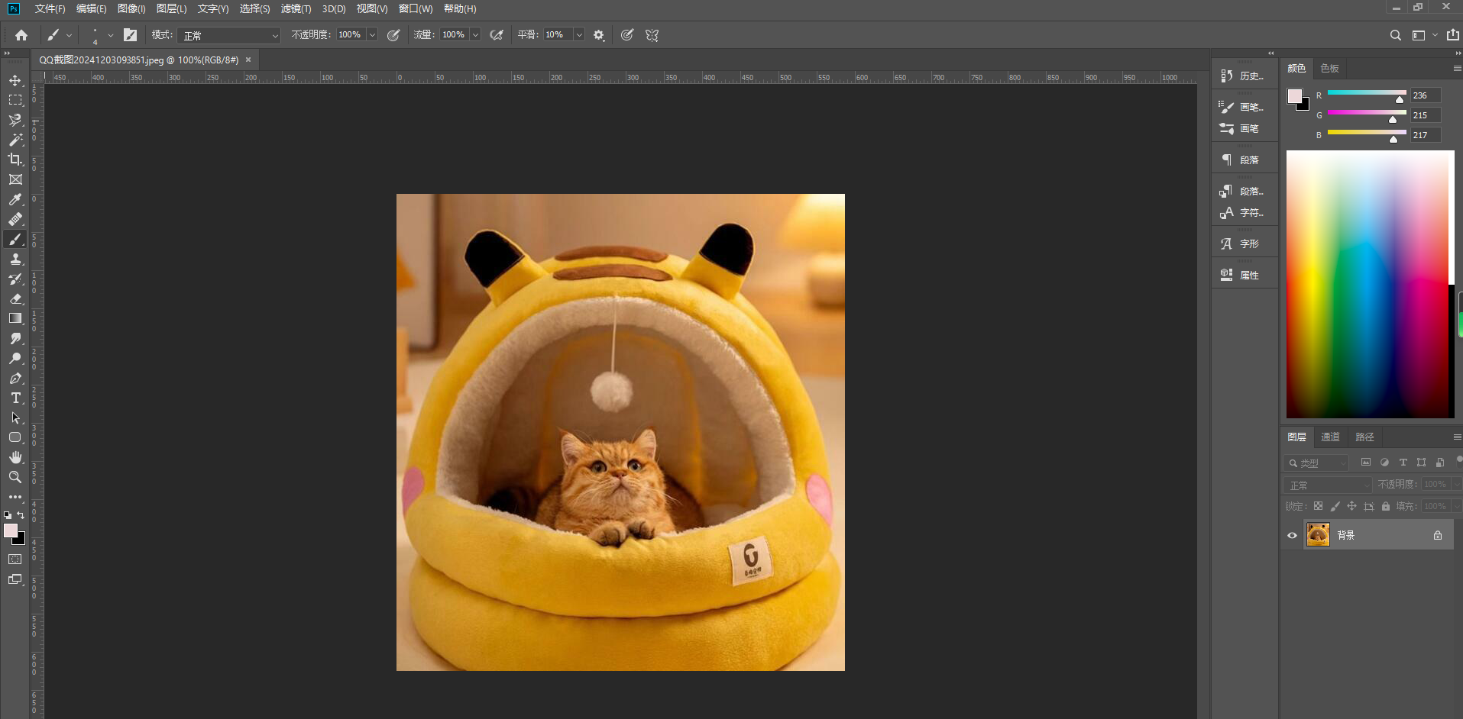This screenshot has height=719, width=1463.
Task: Toggle pressure for brush size
Action: coord(627,35)
